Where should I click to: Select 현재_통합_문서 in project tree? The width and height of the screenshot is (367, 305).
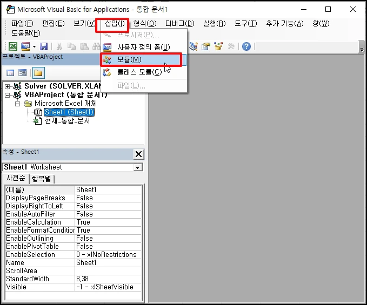67,121
